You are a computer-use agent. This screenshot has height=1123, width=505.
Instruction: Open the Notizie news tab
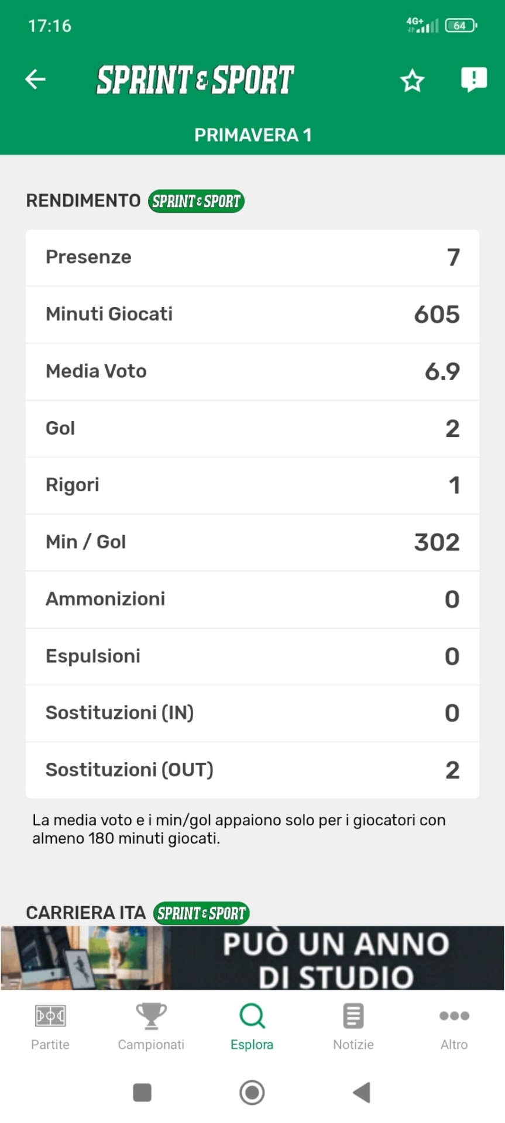(x=353, y=1026)
